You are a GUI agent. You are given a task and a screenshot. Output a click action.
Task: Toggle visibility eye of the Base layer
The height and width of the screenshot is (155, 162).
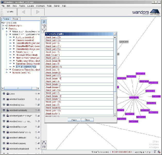[4, 94]
